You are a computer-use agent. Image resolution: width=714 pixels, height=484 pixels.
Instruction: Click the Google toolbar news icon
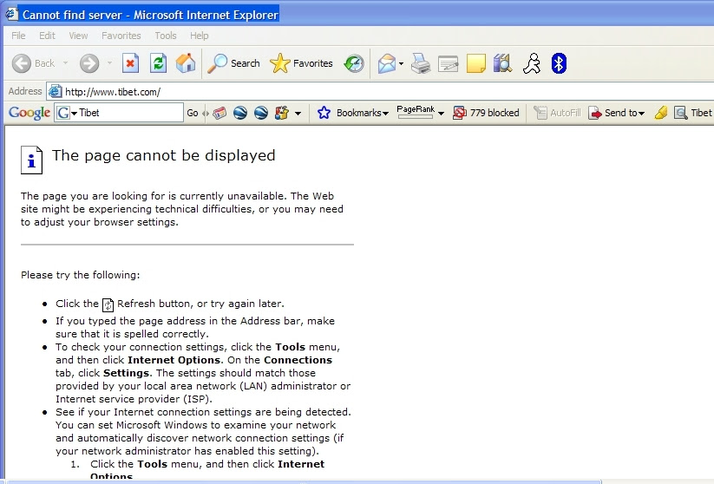(x=219, y=113)
